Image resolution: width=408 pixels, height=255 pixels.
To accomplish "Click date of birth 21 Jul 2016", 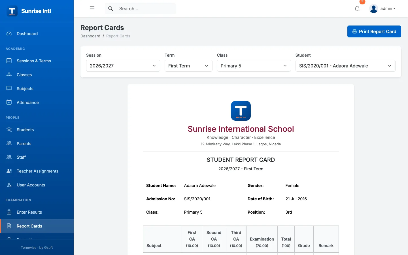I will click(296, 199).
